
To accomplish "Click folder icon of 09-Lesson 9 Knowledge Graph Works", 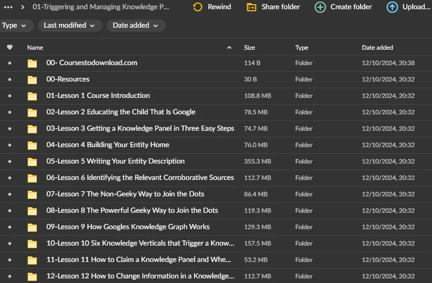I will click(x=32, y=227).
